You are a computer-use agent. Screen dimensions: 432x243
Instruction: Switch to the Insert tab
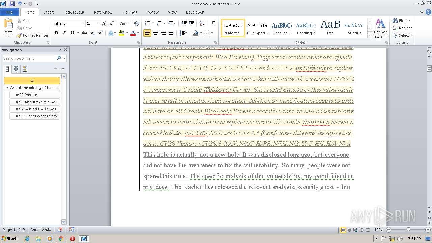(x=49, y=12)
